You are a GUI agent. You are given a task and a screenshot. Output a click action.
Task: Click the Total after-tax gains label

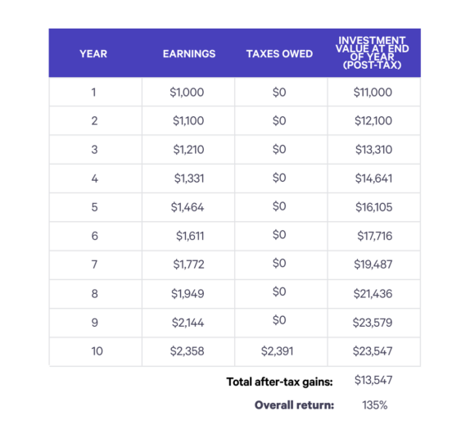click(x=280, y=382)
